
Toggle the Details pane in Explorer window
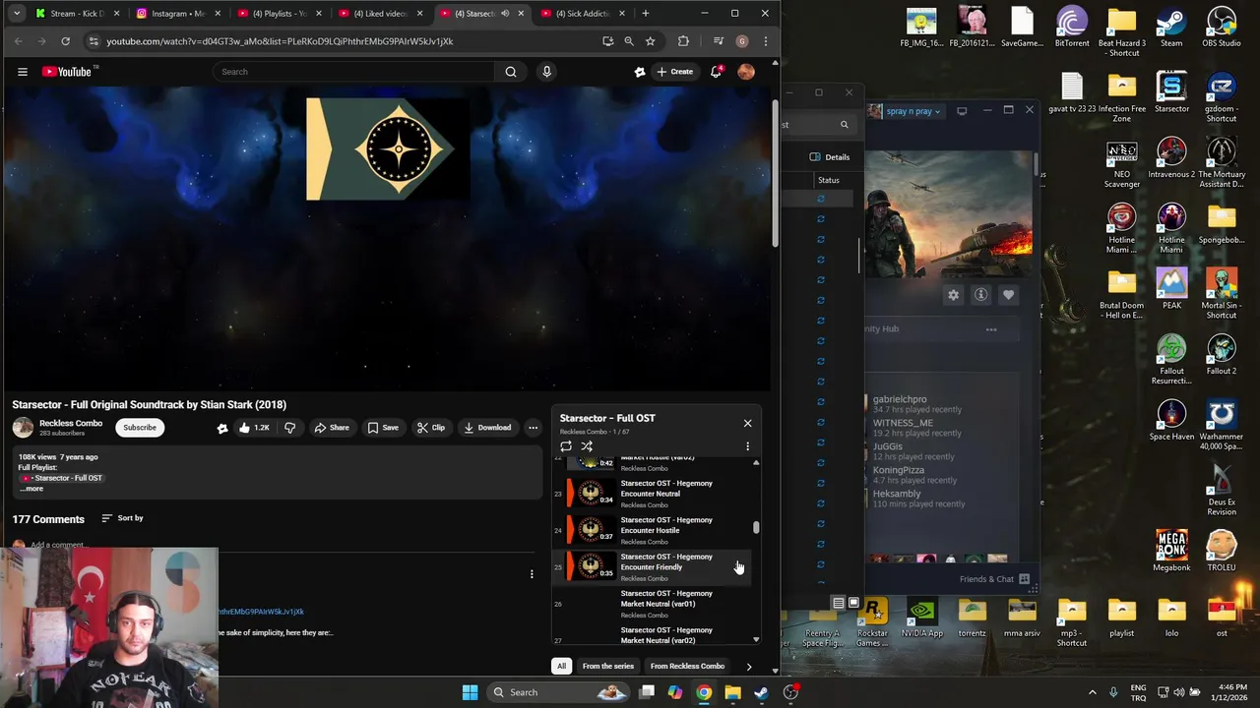click(830, 157)
